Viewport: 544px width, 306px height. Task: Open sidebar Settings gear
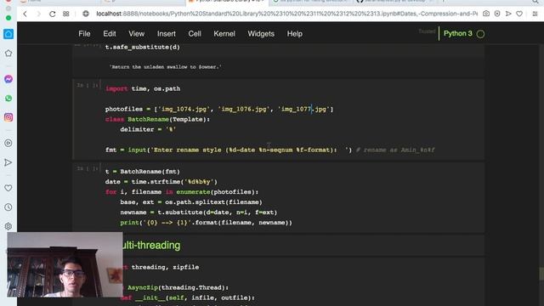[8, 226]
